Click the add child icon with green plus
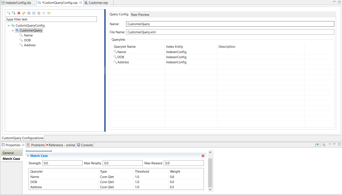 pos(14,13)
